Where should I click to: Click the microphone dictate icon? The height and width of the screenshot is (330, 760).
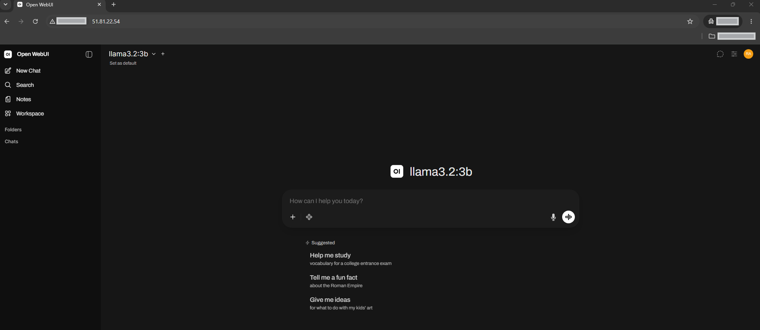[553, 217]
